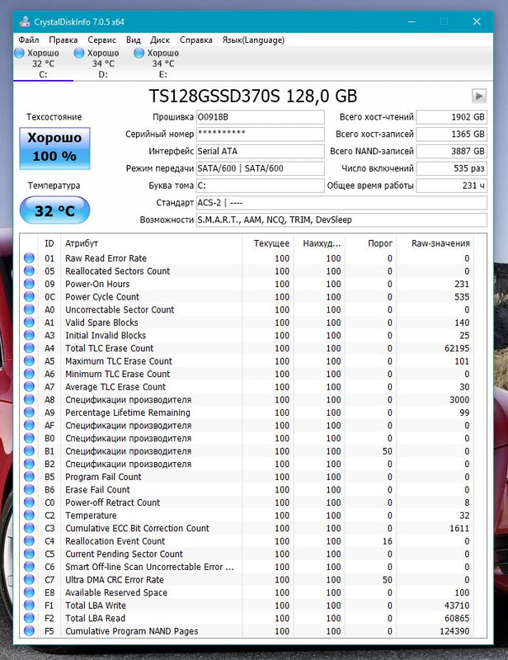Click the status icon for Initial Invalid Blocks
This screenshot has height=660, width=508.
click(x=29, y=335)
